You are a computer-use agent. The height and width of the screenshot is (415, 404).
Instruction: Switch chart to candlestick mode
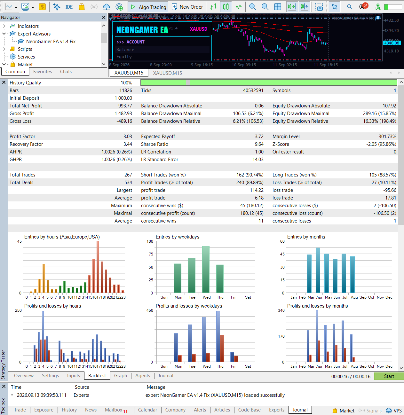tap(226, 7)
